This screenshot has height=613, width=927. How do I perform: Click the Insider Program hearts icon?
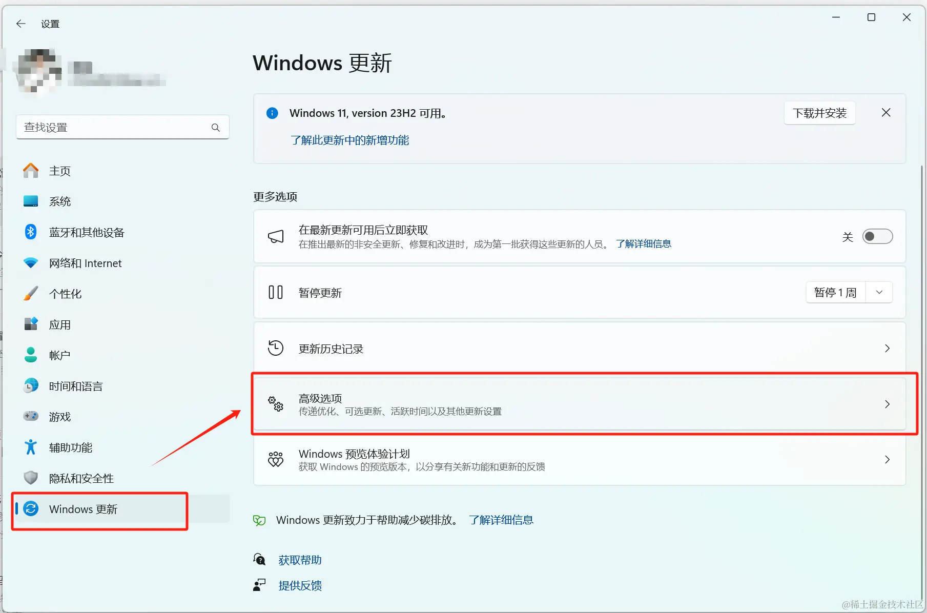(x=276, y=459)
